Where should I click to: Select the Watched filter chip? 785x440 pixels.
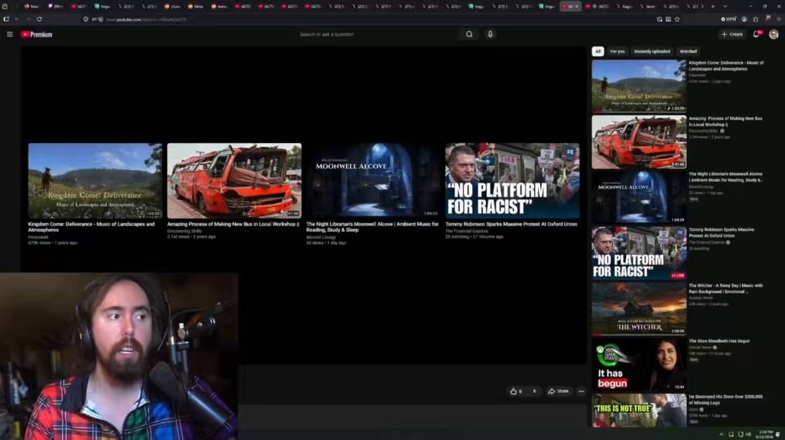(x=688, y=51)
